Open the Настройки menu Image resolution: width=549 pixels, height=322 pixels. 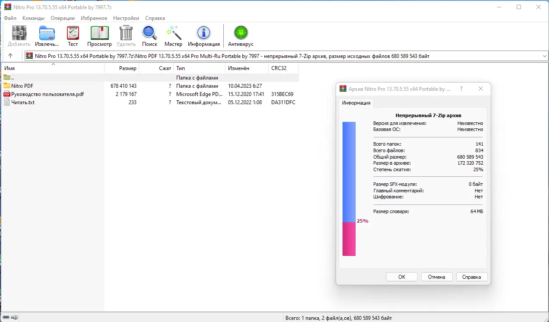[x=126, y=18]
